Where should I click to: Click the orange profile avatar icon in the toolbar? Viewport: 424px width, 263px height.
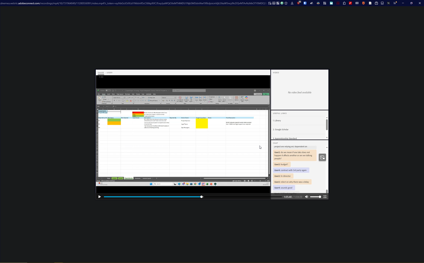point(364,3)
